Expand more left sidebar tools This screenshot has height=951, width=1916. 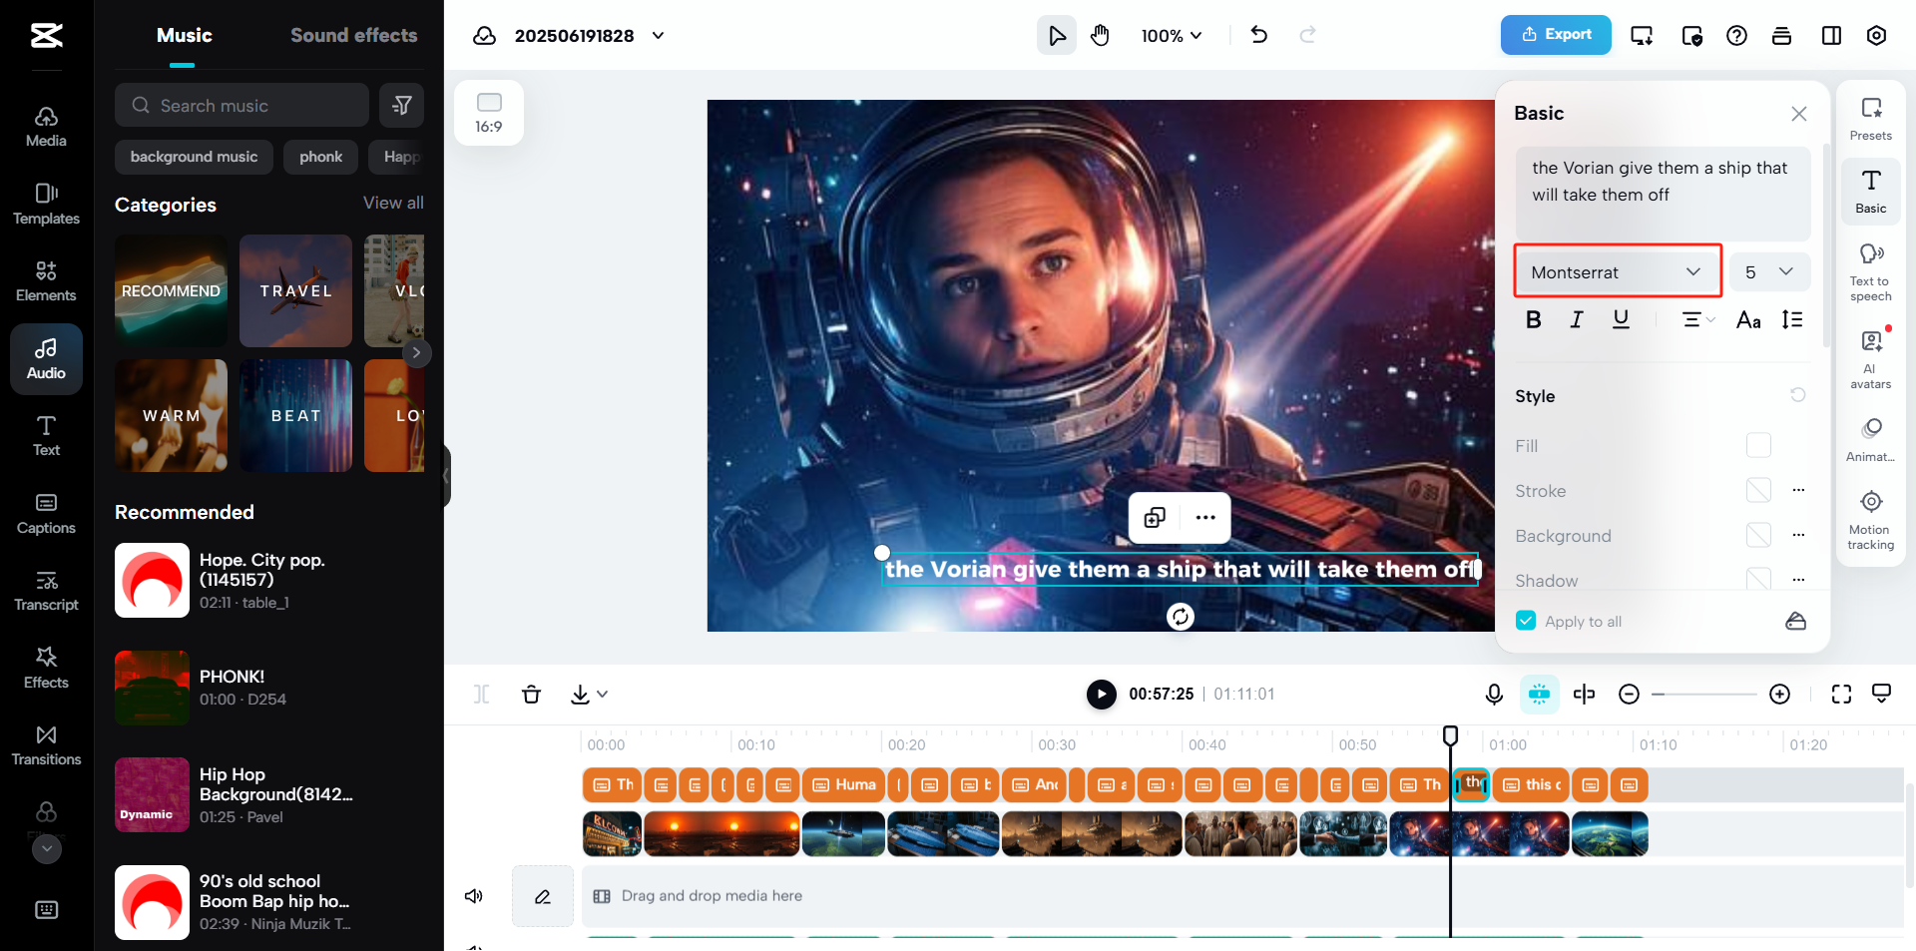click(47, 849)
